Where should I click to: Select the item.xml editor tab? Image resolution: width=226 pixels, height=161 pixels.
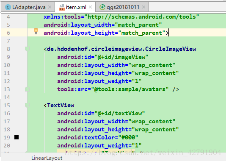pos(75,7)
